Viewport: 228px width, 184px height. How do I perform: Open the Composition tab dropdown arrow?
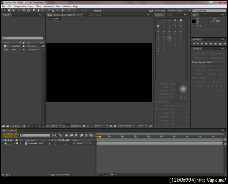[79, 15]
